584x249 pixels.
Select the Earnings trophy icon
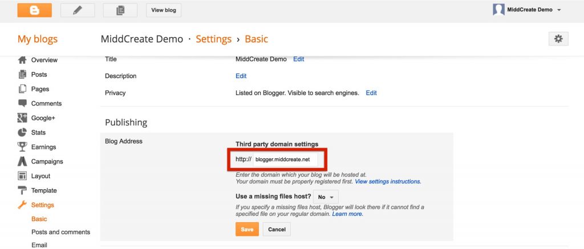(x=22, y=147)
